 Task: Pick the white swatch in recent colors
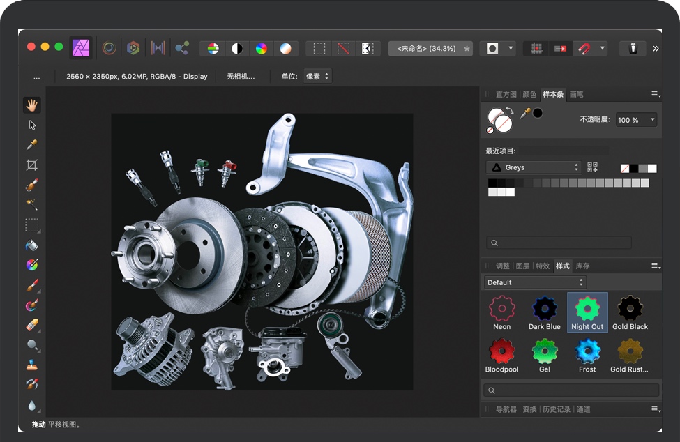pos(652,168)
